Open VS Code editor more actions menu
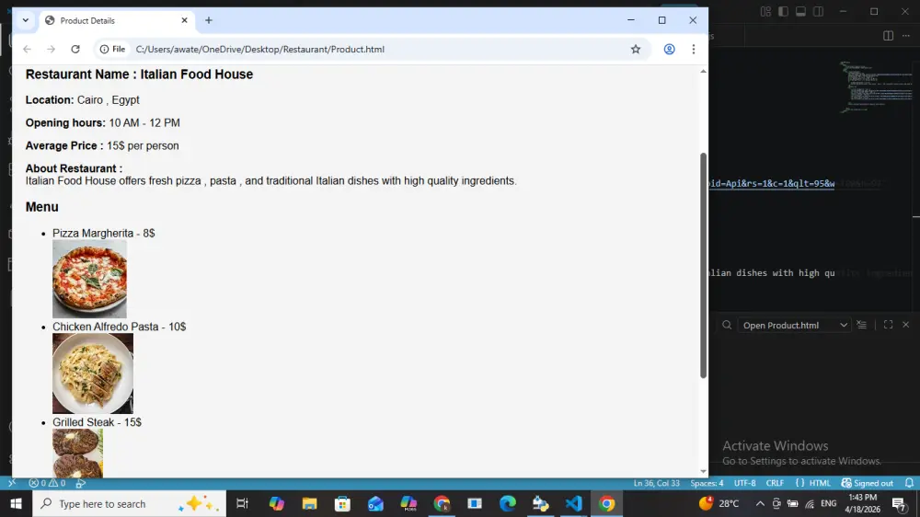Viewport: 920px width, 517px height. [906, 36]
